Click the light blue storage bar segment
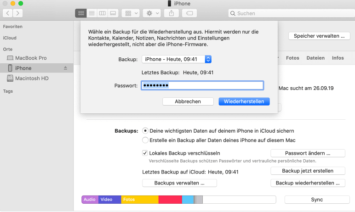Viewport: 355px width, 212px height. pos(188,200)
